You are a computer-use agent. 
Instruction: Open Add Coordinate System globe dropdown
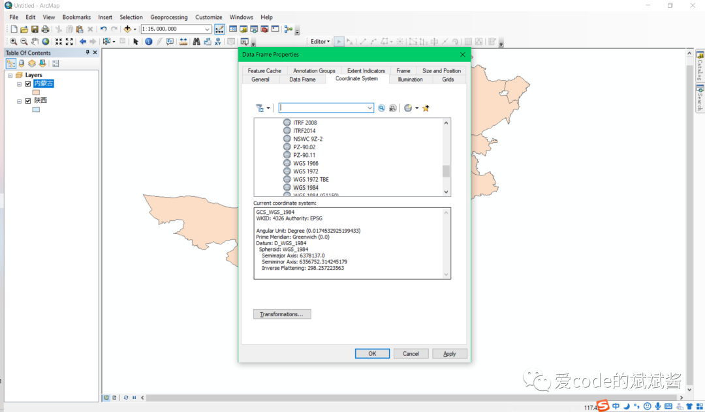tap(416, 108)
